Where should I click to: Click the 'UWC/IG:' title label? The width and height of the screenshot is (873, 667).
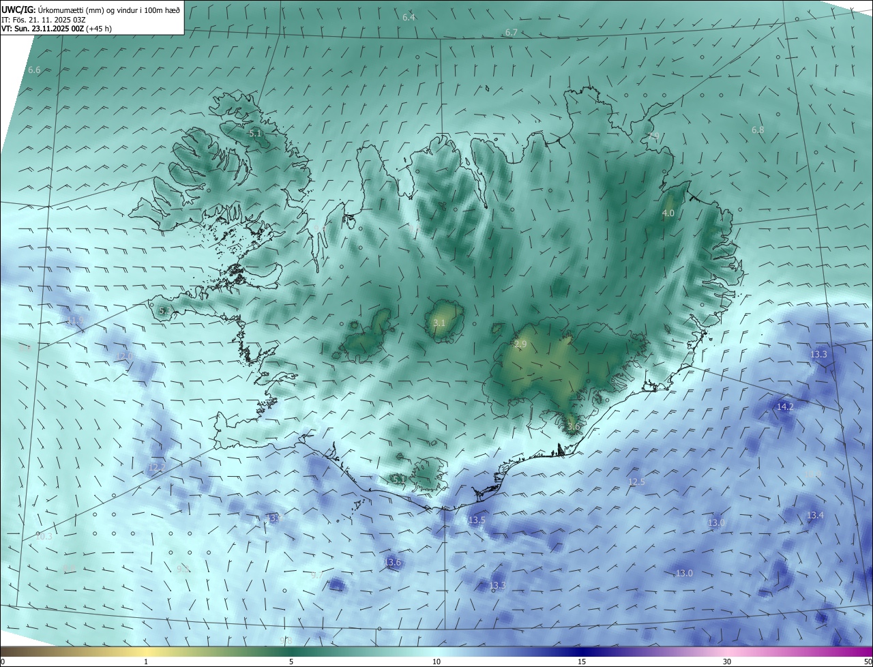(x=18, y=9)
